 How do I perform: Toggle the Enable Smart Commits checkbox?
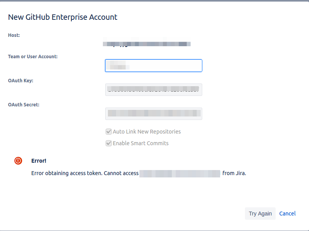[109, 143]
